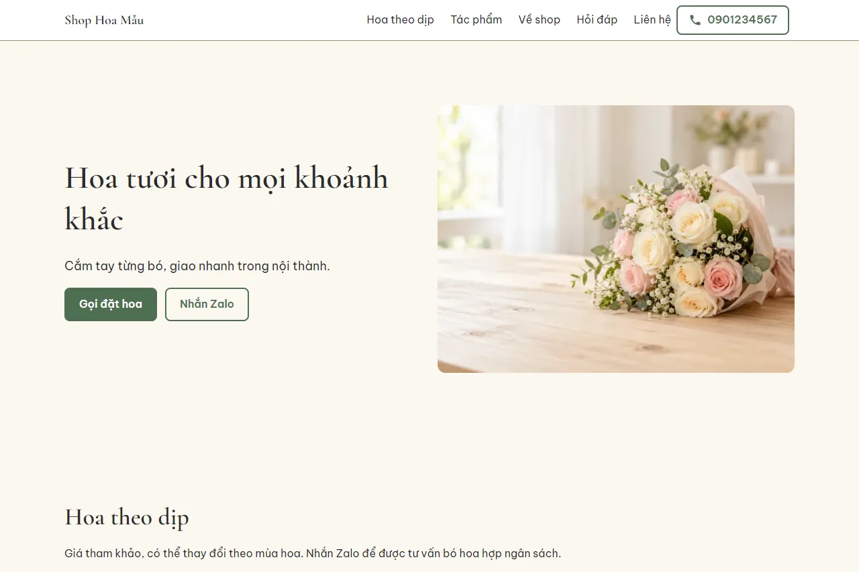The height and width of the screenshot is (572, 859).
Task: Go to Hoa theo dịp menu item
Action: click(400, 20)
